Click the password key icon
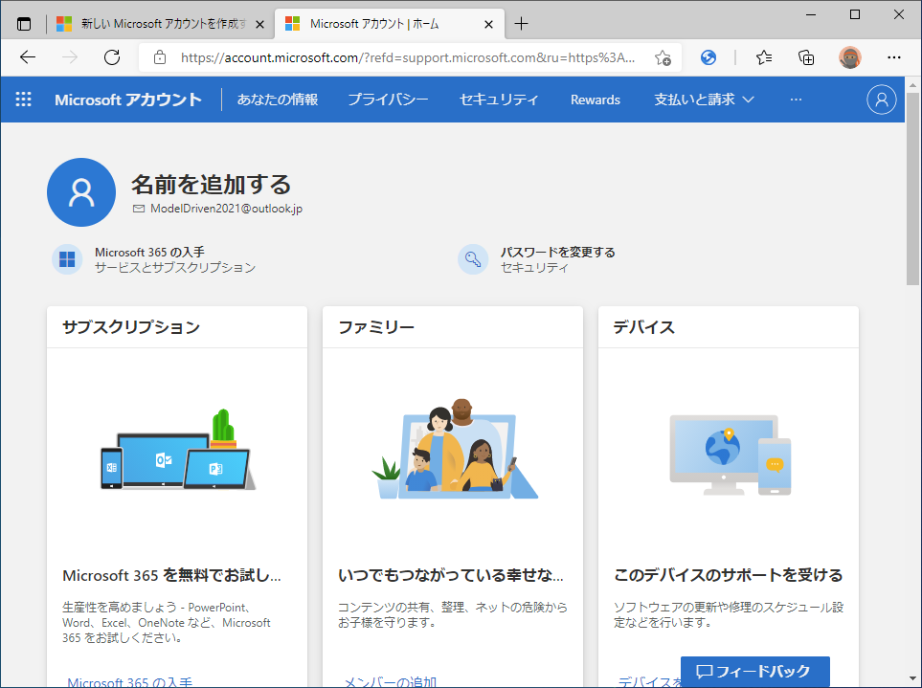This screenshot has height=688, width=922. 473,259
